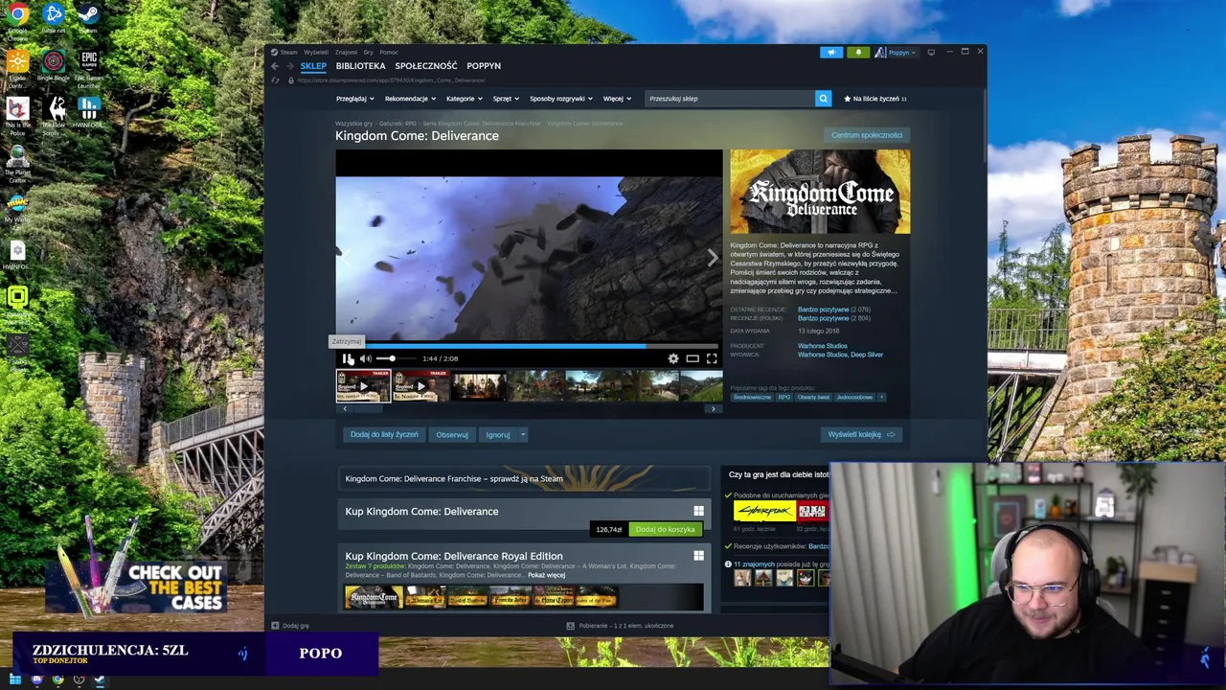
Task: Open the Ignoruj dropdown arrow
Action: 523,434
